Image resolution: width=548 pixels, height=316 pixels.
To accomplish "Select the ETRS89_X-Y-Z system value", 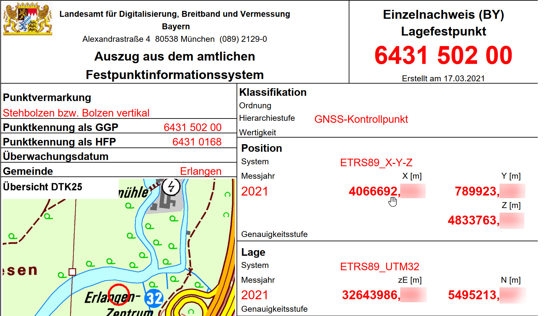I will point(376,163).
